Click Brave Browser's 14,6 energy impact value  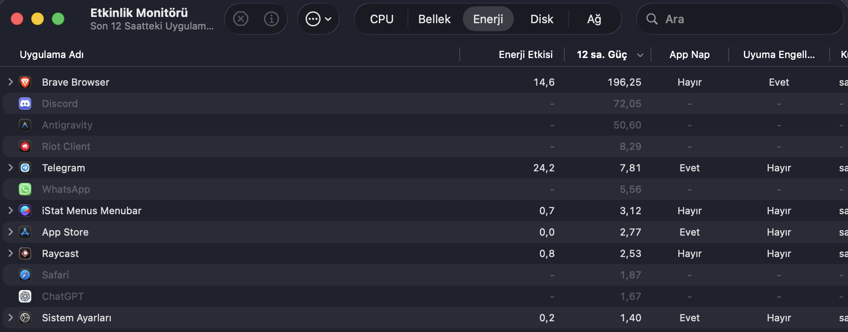pos(544,82)
